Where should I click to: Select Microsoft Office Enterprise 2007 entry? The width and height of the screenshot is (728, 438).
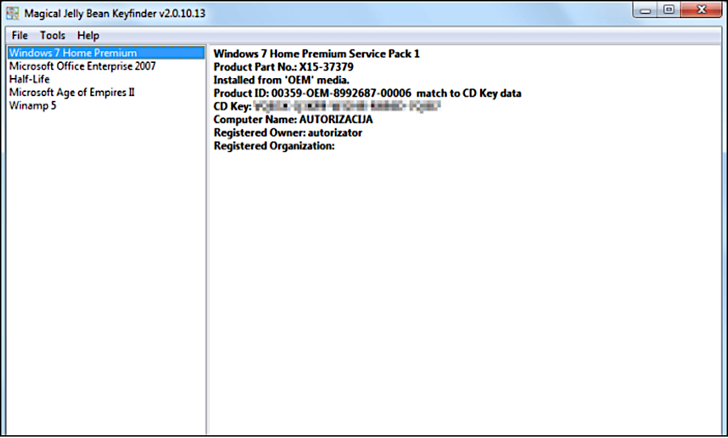(x=82, y=66)
